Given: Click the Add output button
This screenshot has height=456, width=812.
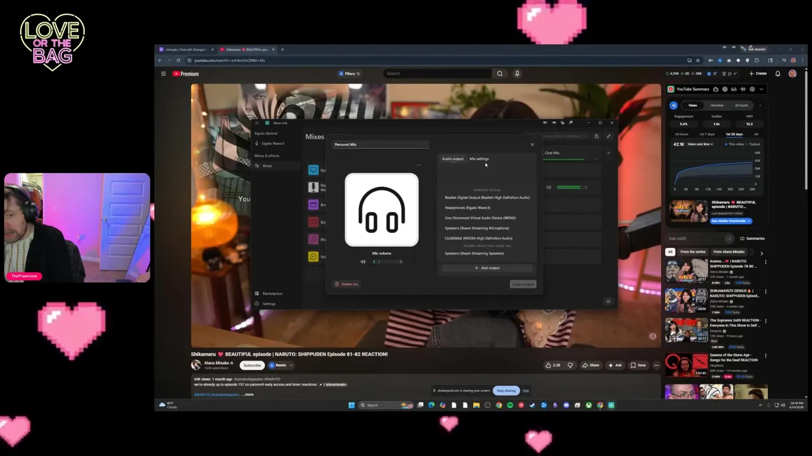Looking at the screenshot, I should 487,268.
